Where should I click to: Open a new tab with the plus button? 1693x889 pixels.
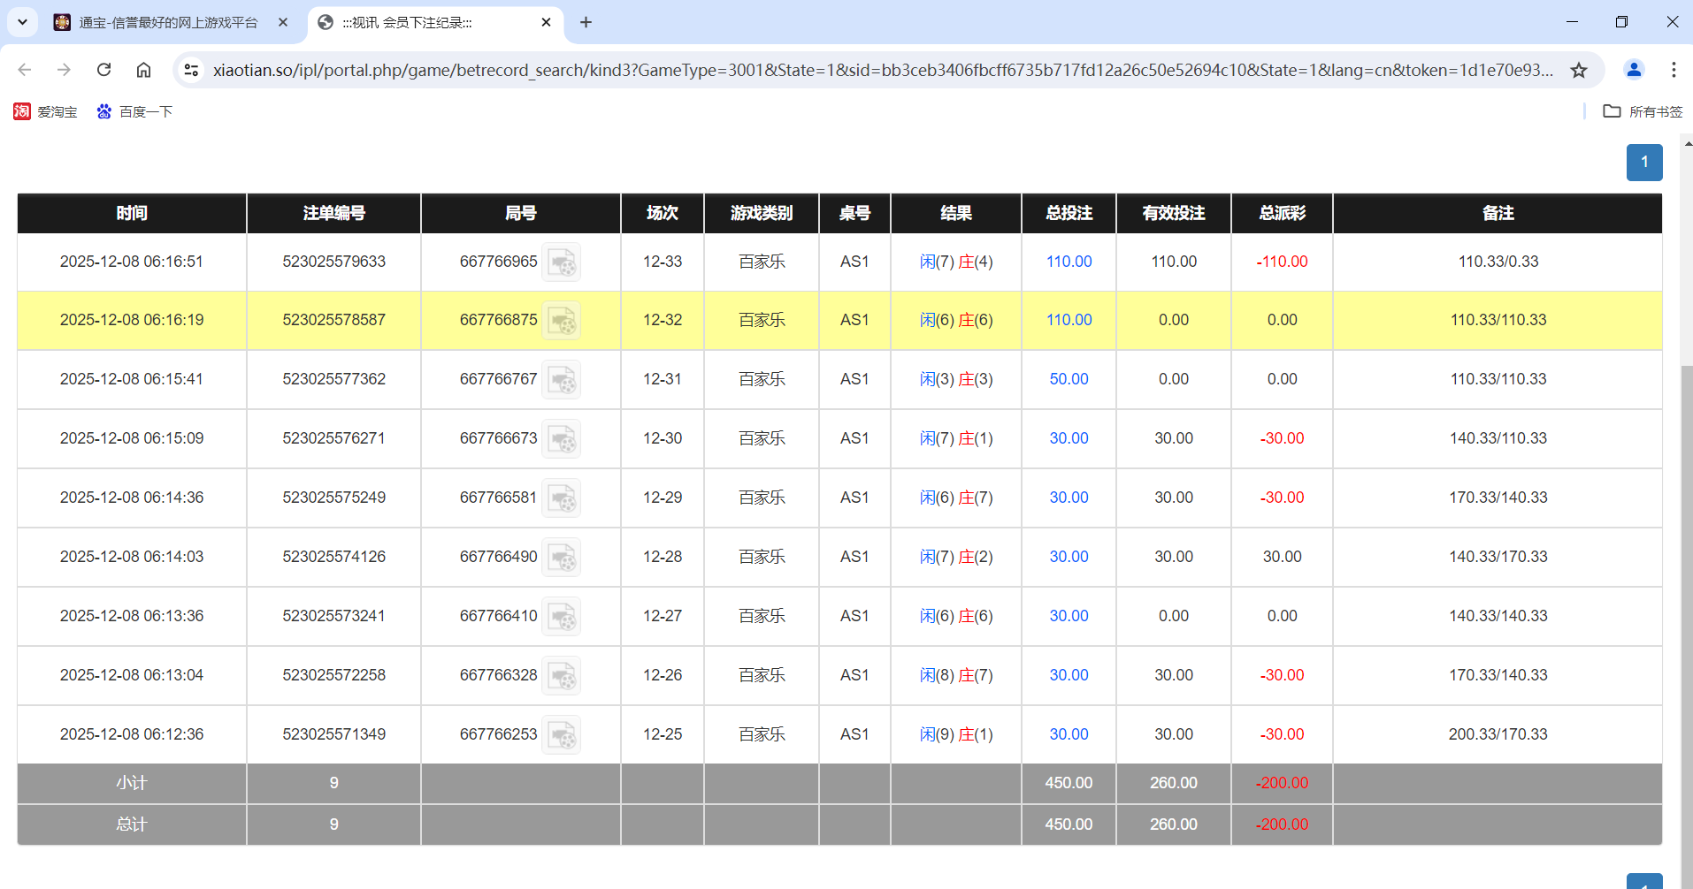coord(586,22)
